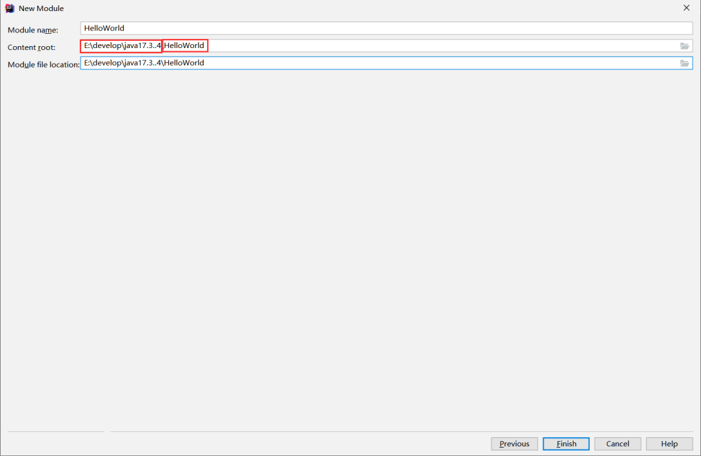Image resolution: width=701 pixels, height=456 pixels.
Task: Click the Finish button
Action: [566, 444]
